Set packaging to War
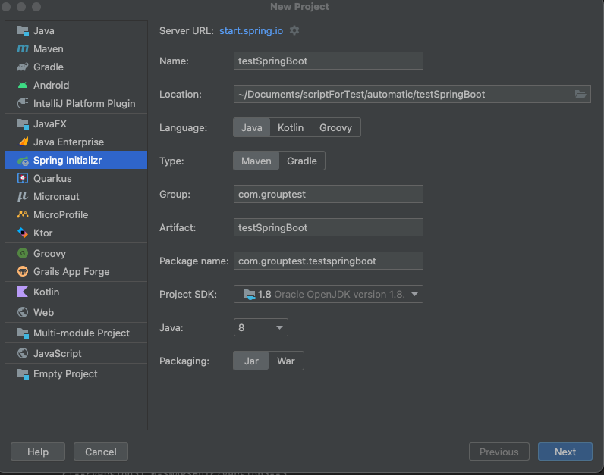 [x=285, y=361]
